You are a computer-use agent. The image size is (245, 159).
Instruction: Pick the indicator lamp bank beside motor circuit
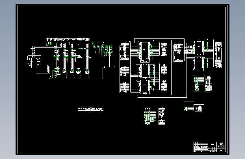(103, 50)
